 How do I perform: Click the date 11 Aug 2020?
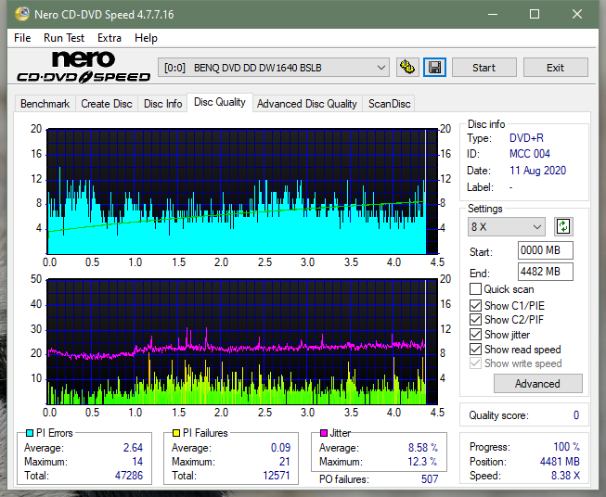[537, 171]
